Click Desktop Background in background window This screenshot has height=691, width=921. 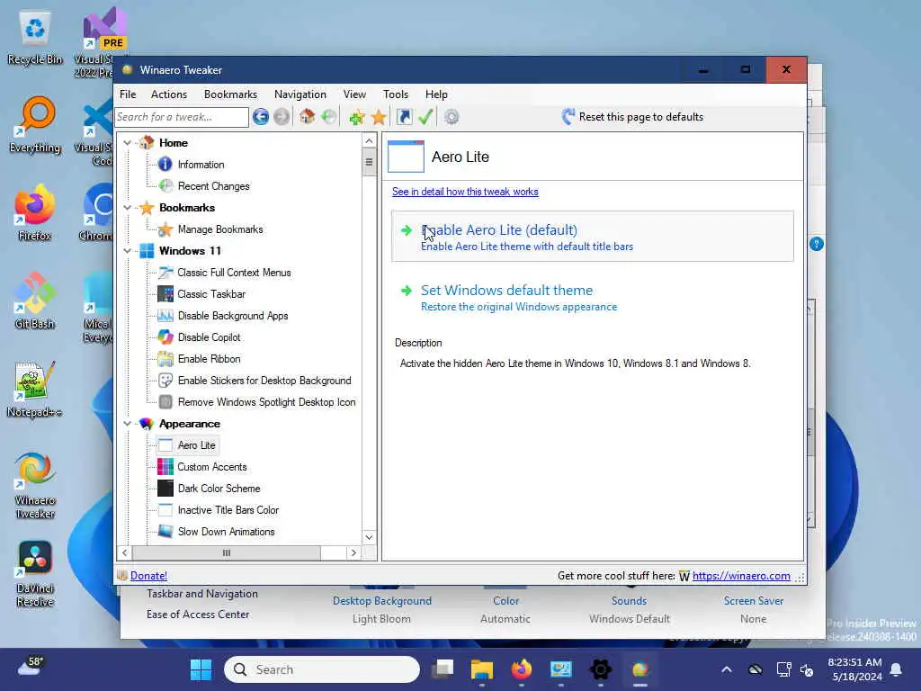point(381,600)
